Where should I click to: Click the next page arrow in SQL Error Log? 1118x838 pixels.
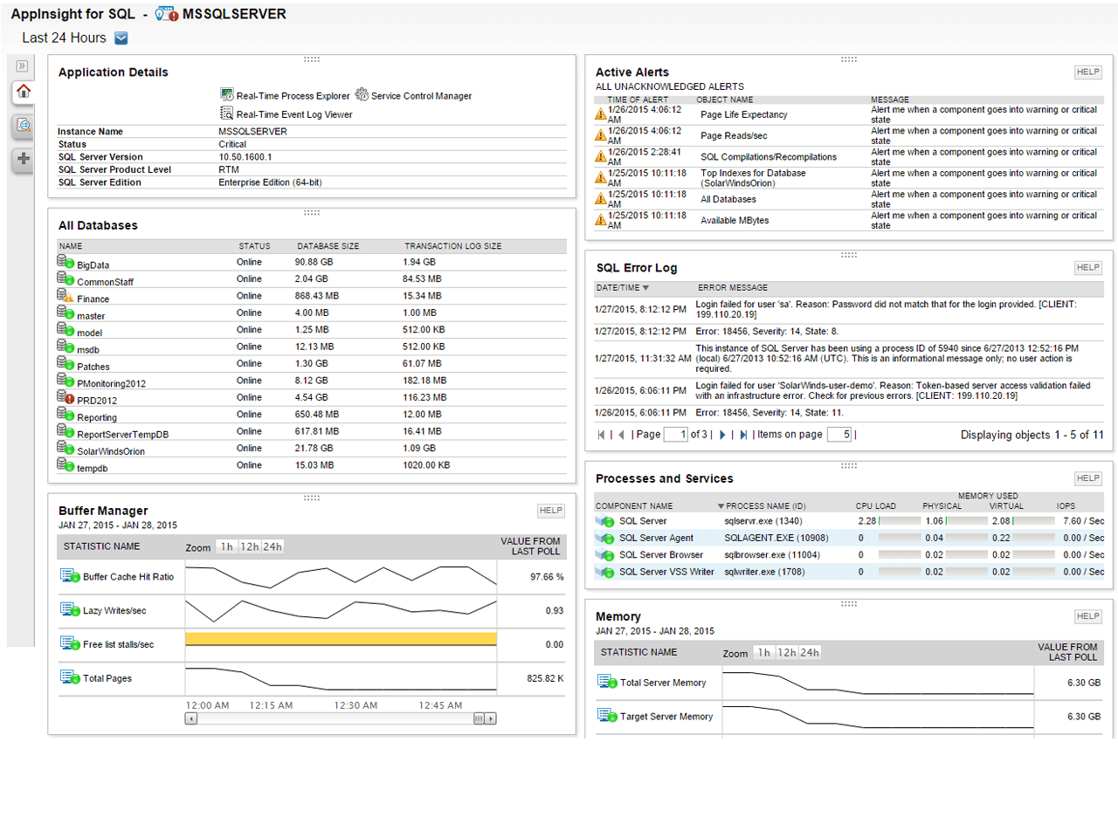[x=721, y=435]
